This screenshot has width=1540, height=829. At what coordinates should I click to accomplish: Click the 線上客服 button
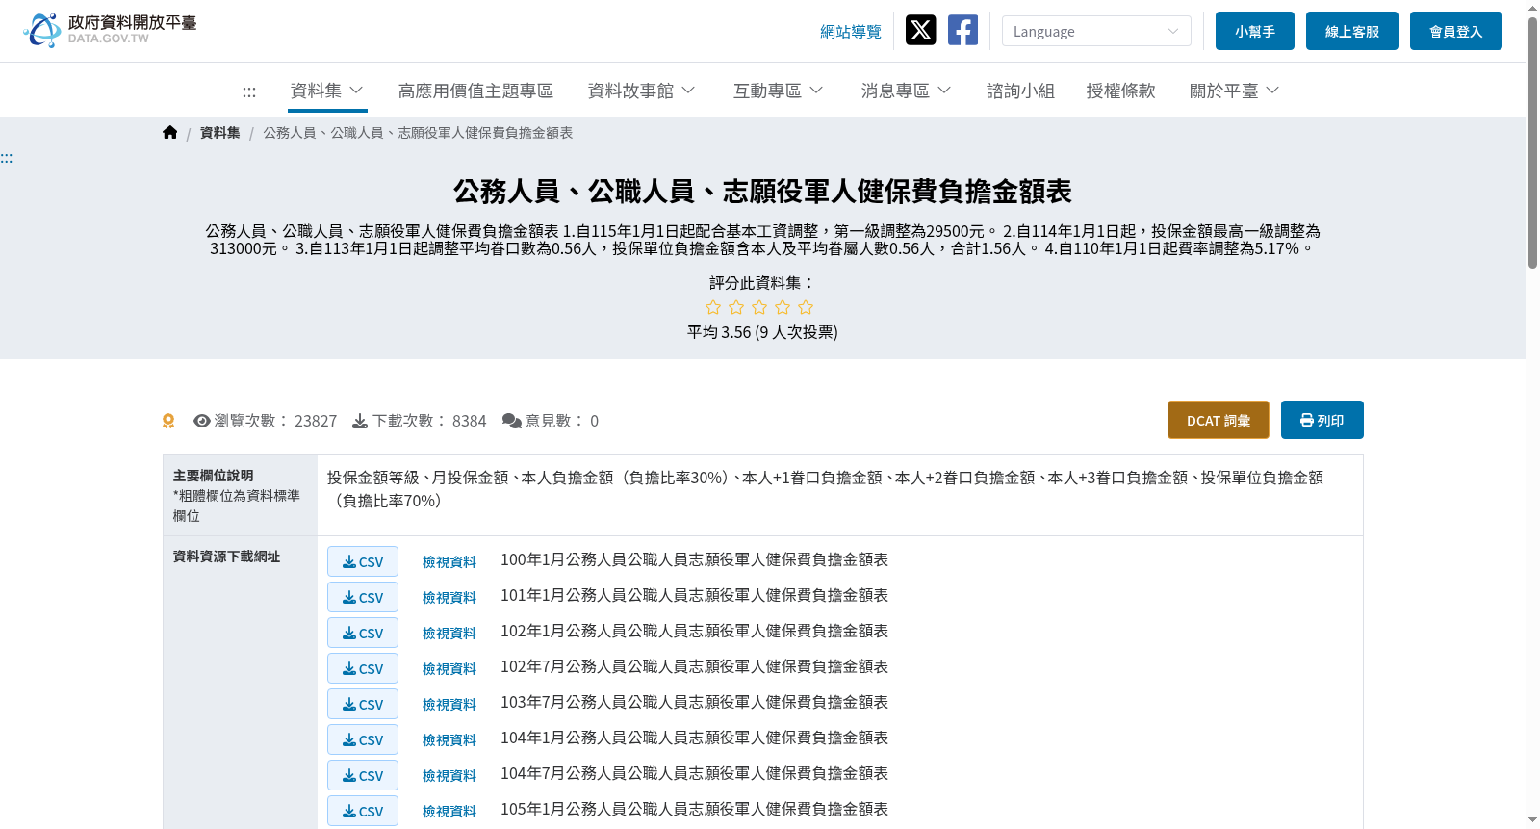[x=1352, y=31]
